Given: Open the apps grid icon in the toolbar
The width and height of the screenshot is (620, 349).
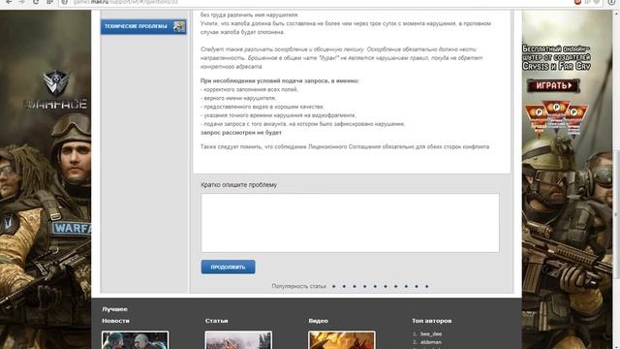Looking at the screenshot, I should click(49, 2).
